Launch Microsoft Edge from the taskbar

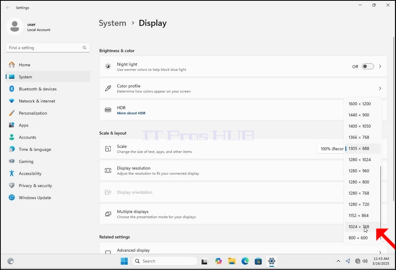[245, 261]
